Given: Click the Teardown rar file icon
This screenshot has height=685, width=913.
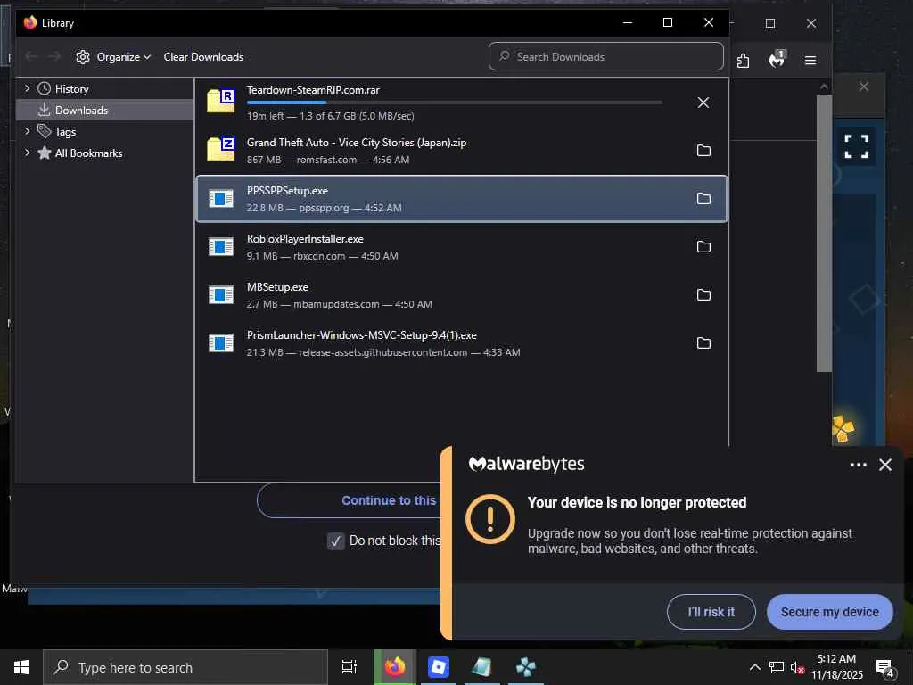Looking at the screenshot, I should (x=221, y=101).
